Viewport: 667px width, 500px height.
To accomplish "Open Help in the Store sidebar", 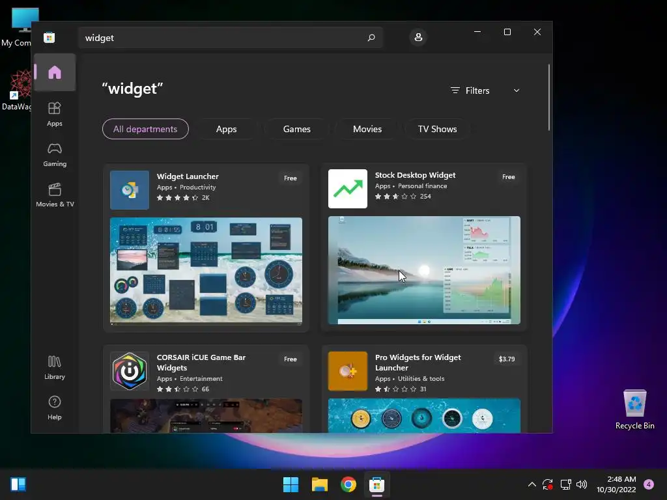I will [55, 408].
